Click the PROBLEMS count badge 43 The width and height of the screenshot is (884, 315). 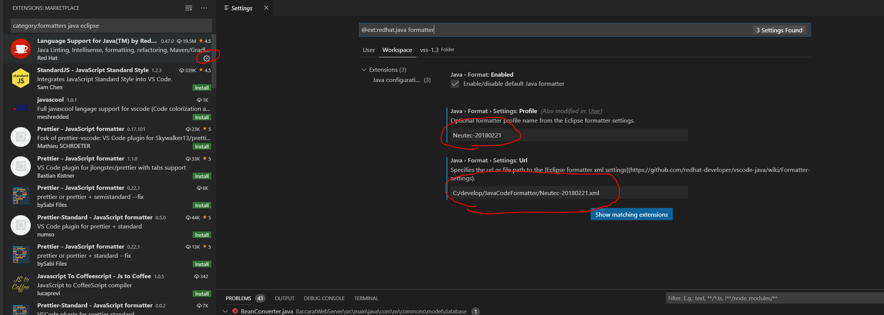click(260, 298)
